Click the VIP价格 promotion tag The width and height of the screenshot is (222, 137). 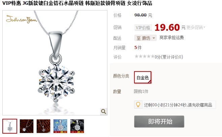143,27
